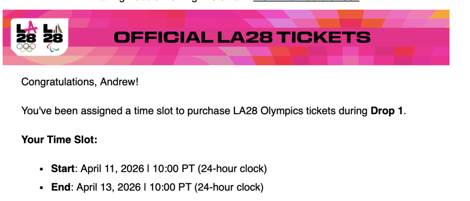Click the 10:00 PT start time
The width and height of the screenshot is (470, 201).
click(169, 169)
